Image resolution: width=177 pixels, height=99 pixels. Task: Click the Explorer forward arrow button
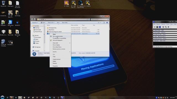(35, 19)
